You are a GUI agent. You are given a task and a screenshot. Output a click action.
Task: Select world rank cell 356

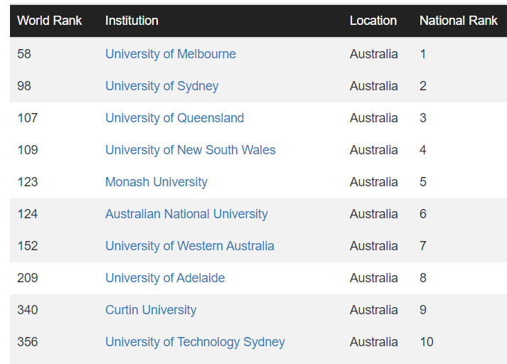click(28, 342)
